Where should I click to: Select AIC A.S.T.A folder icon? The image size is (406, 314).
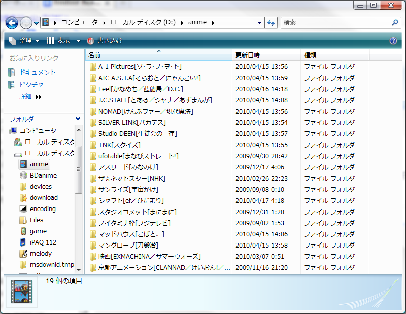click(93, 78)
